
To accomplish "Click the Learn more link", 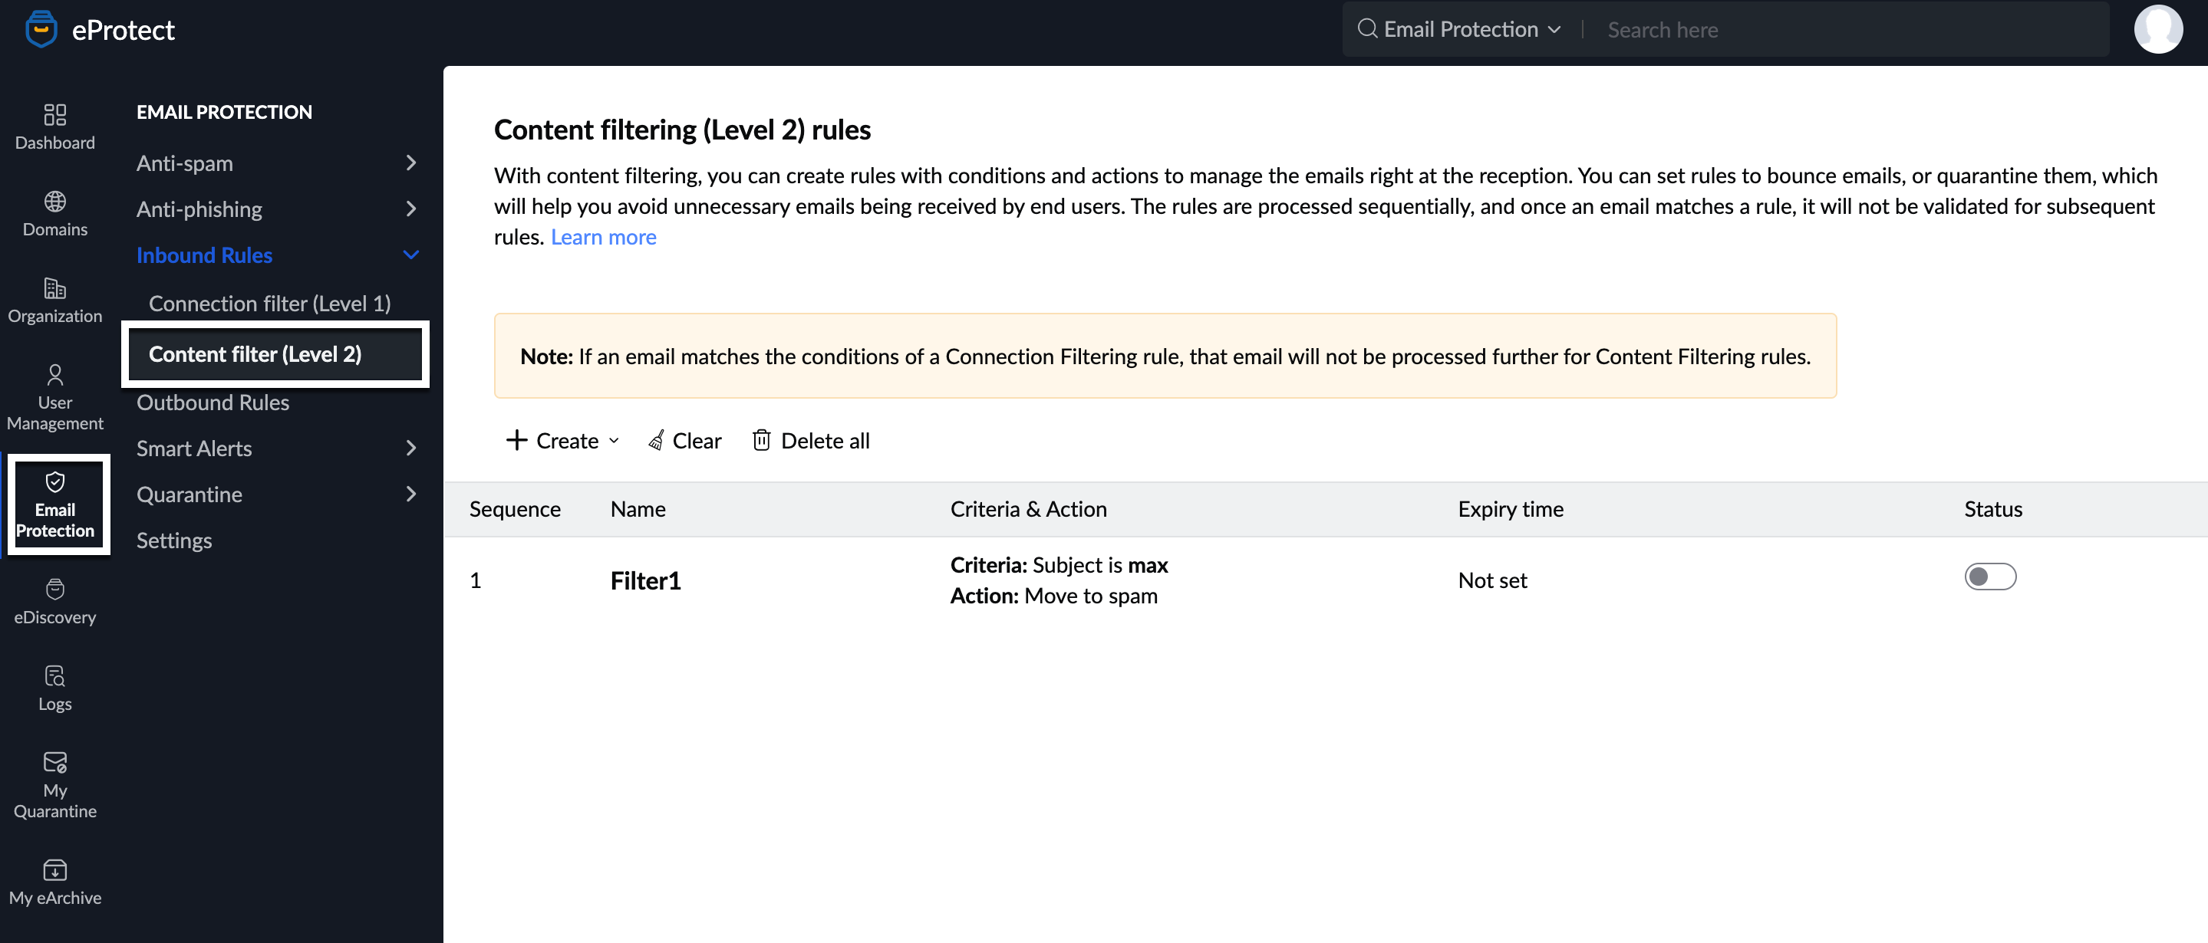I will pos(603,236).
